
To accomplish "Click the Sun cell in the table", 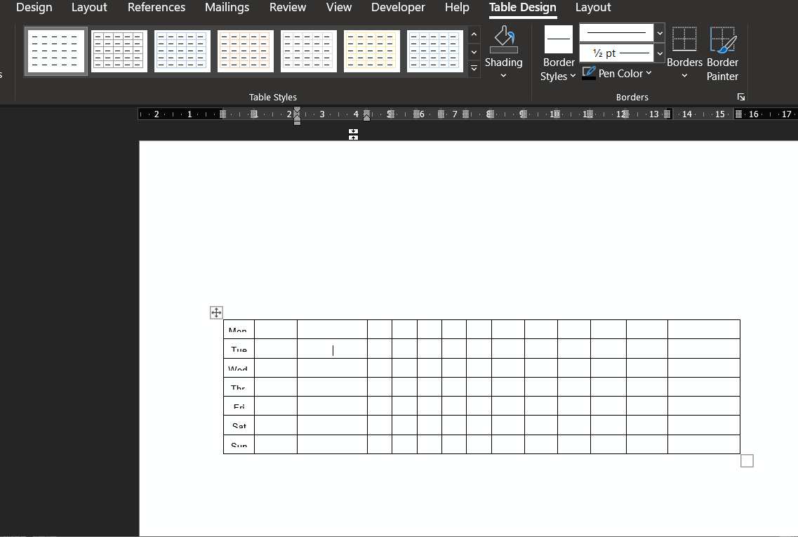I will point(239,444).
